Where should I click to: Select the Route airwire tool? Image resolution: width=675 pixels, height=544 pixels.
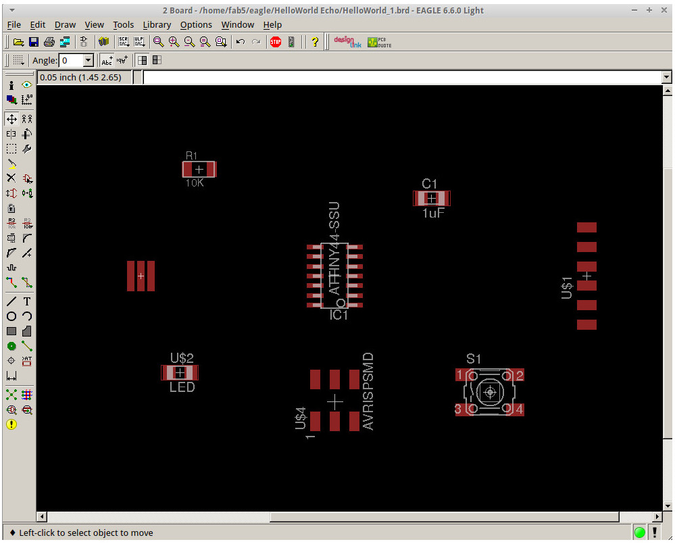coord(11,282)
